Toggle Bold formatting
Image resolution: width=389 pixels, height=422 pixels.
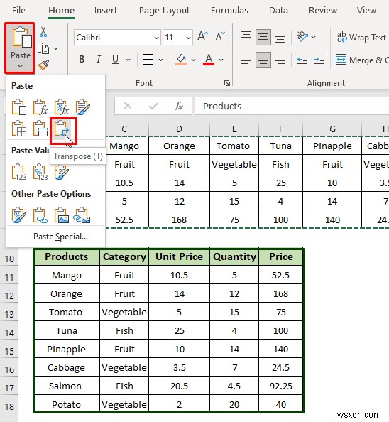pyautogui.click(x=82, y=59)
